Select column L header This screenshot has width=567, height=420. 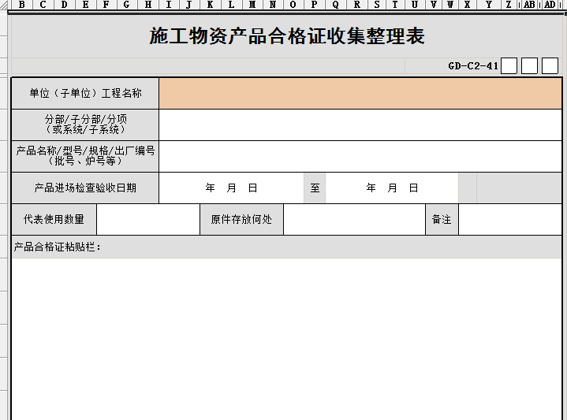(x=231, y=5)
